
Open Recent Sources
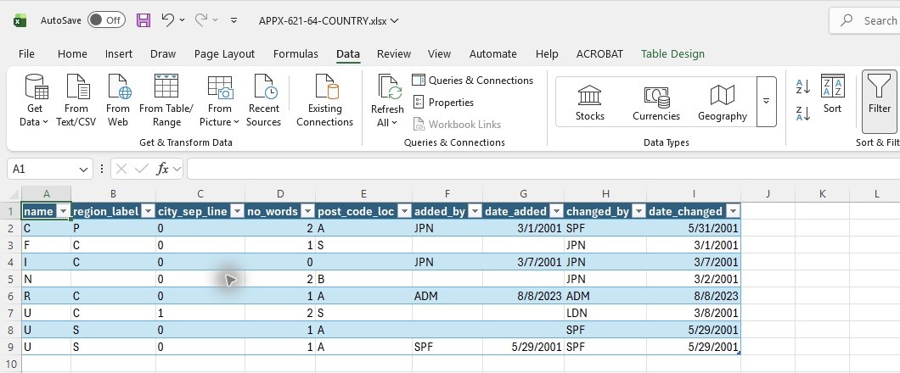coord(263,101)
